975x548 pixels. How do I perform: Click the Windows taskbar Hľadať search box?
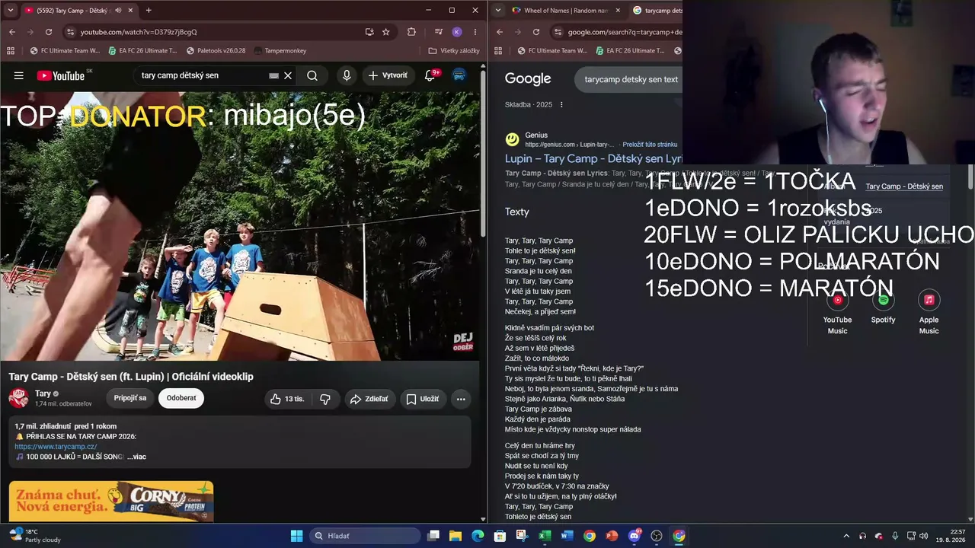pos(365,536)
